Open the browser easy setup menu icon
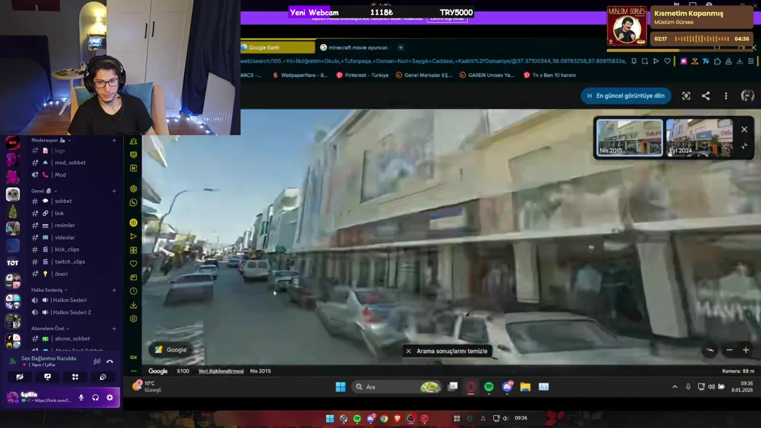761x428 pixels. (x=751, y=61)
